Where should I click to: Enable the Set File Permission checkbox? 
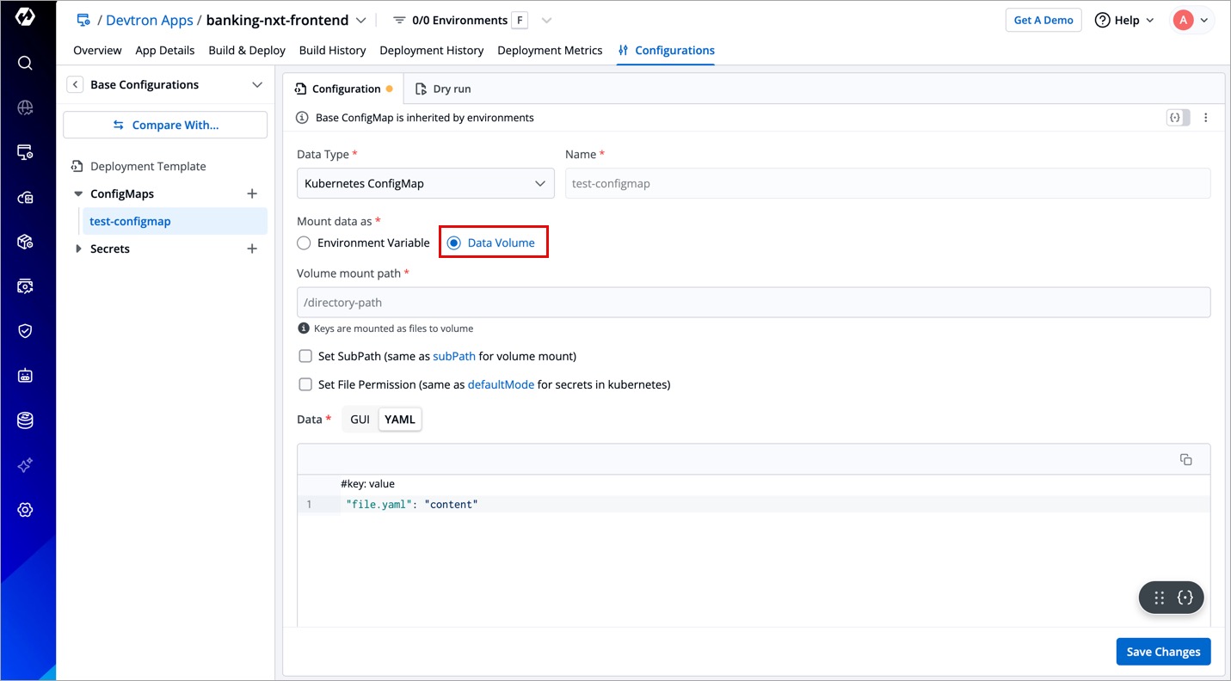305,384
